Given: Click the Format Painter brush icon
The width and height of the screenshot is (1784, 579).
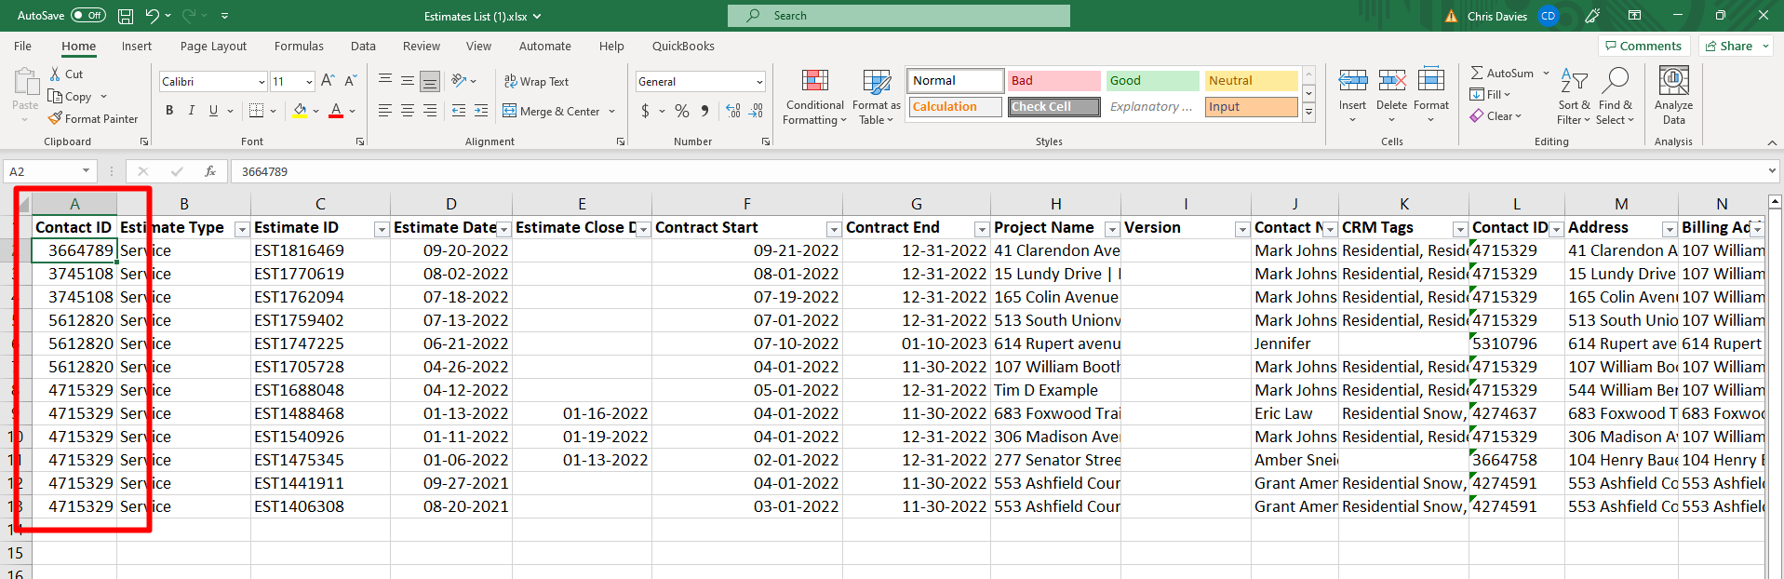Looking at the screenshot, I should [x=56, y=119].
